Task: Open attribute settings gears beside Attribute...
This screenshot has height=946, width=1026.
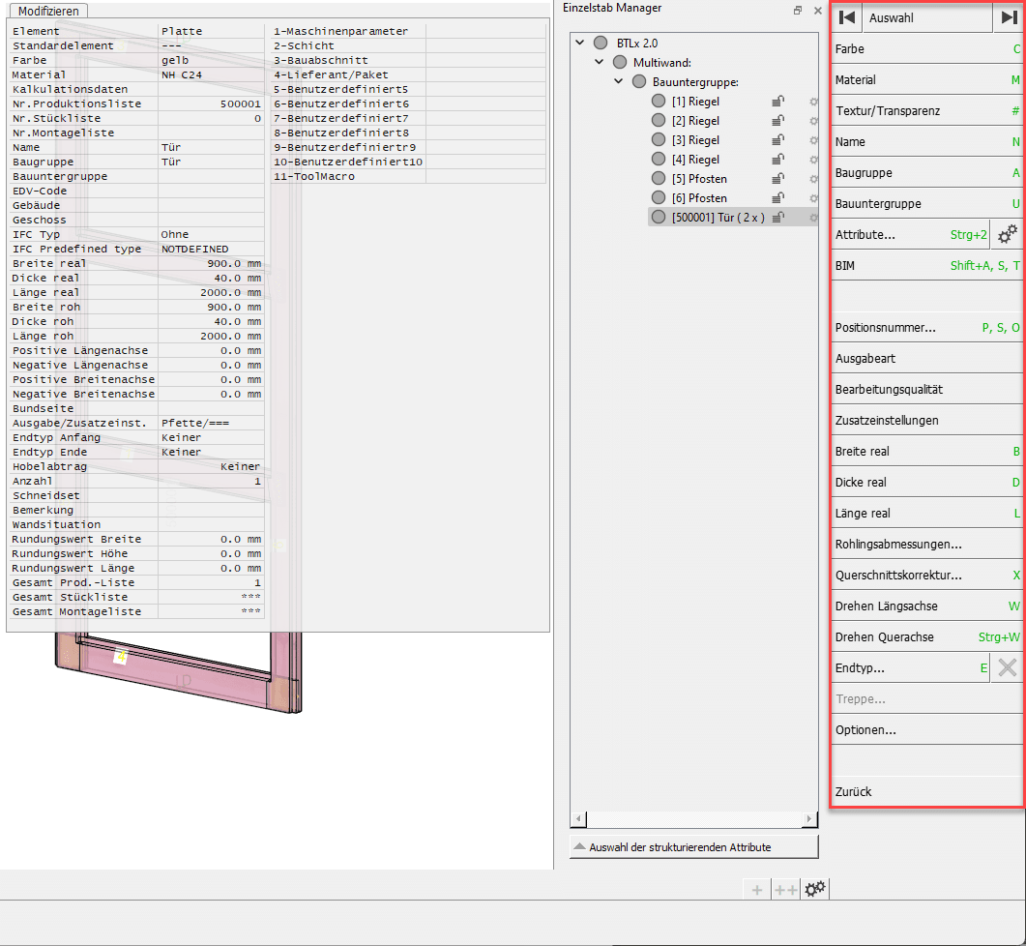Action: coord(1007,234)
